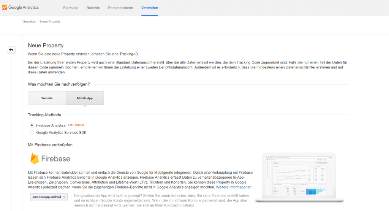Click the Google Analytics logo icon
The width and height of the screenshot is (389, 211).
5,8
